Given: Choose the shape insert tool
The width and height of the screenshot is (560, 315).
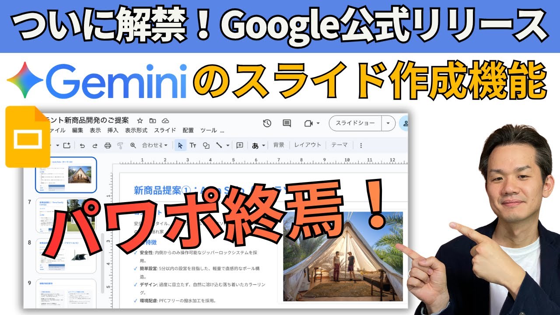Looking at the screenshot, I should [206, 146].
